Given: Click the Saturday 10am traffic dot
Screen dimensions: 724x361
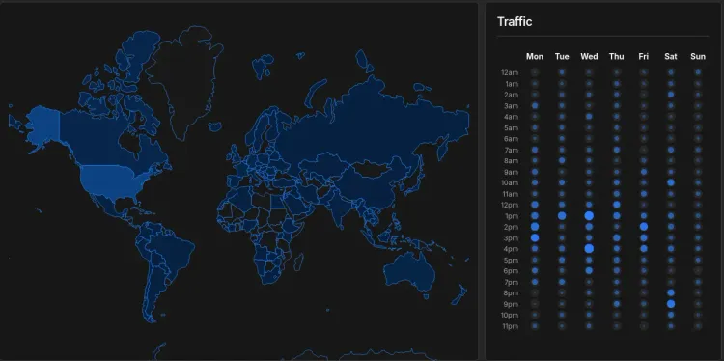Looking at the screenshot, I should coord(671,182).
